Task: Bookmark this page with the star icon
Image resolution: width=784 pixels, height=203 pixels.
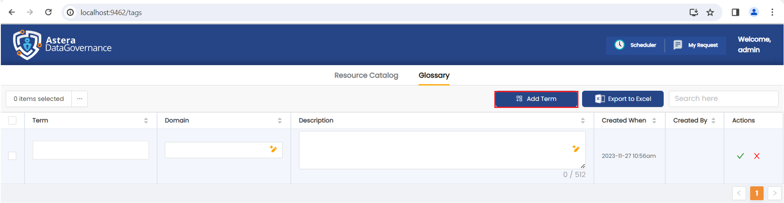Action: (710, 12)
